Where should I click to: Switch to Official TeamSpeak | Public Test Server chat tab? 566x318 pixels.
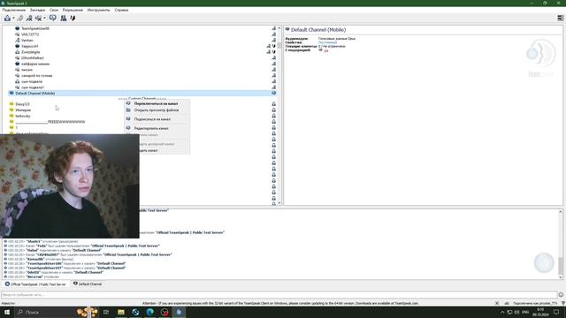(x=35, y=284)
